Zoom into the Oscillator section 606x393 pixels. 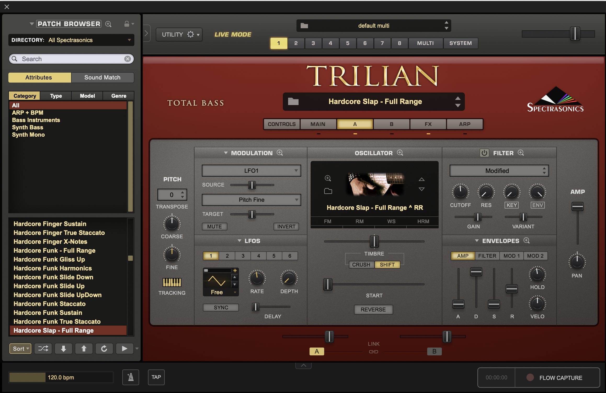click(400, 153)
